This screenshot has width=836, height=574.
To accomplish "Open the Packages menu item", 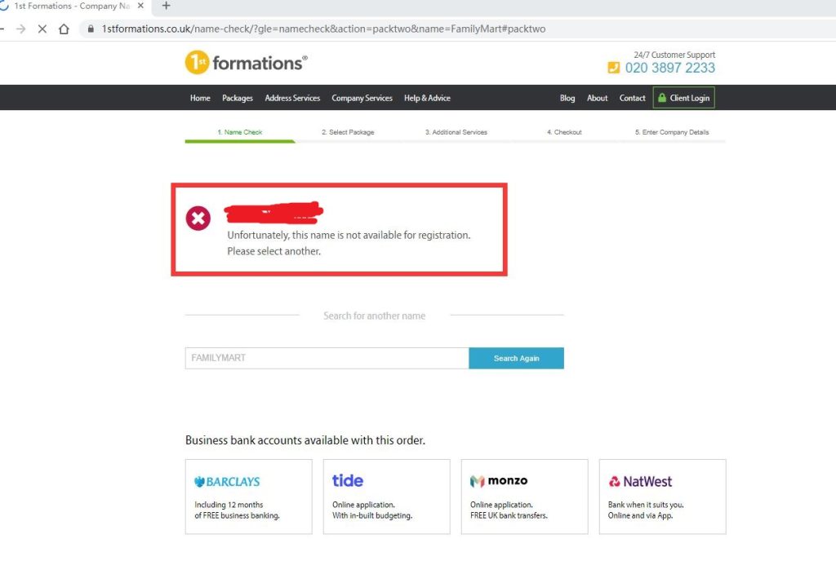I will click(x=238, y=98).
